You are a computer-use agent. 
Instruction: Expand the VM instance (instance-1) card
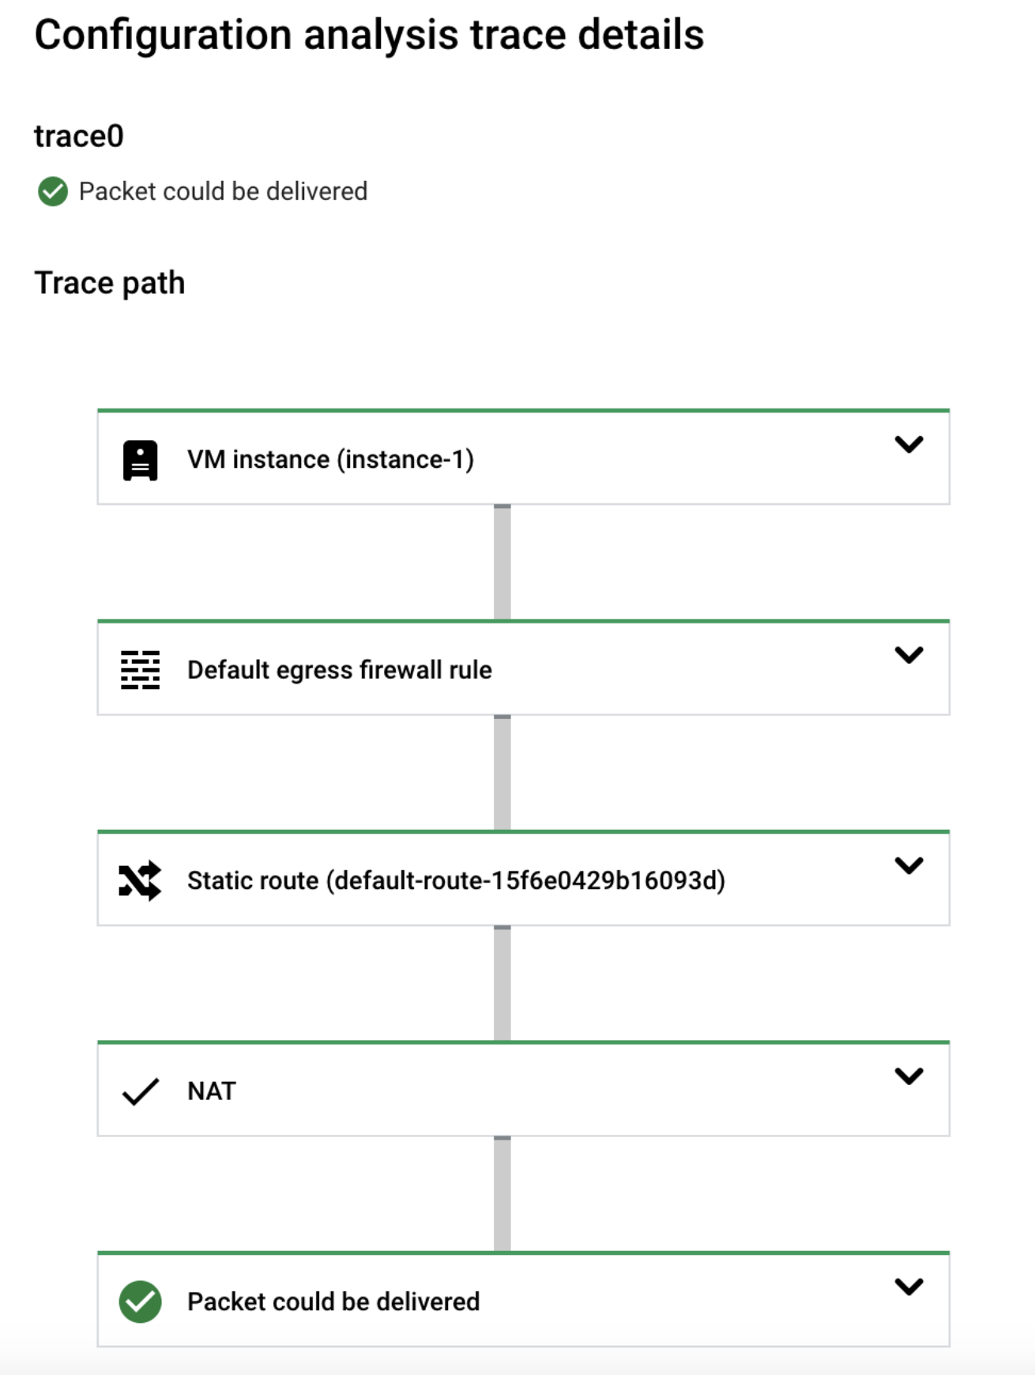point(910,445)
